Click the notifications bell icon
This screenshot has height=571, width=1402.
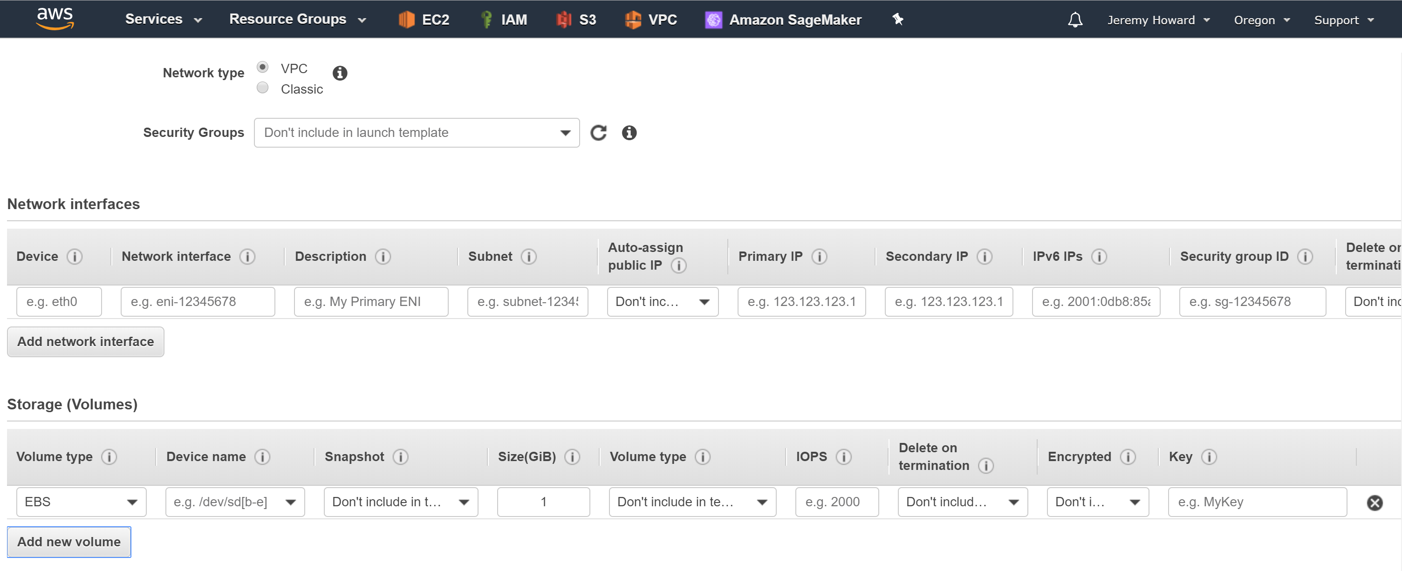[x=1075, y=20]
